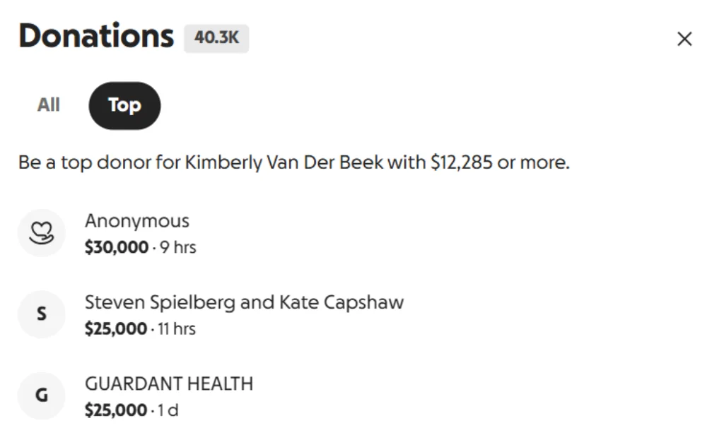Select the Top donations tab
Image resolution: width=707 pixels, height=440 pixels.
click(124, 105)
